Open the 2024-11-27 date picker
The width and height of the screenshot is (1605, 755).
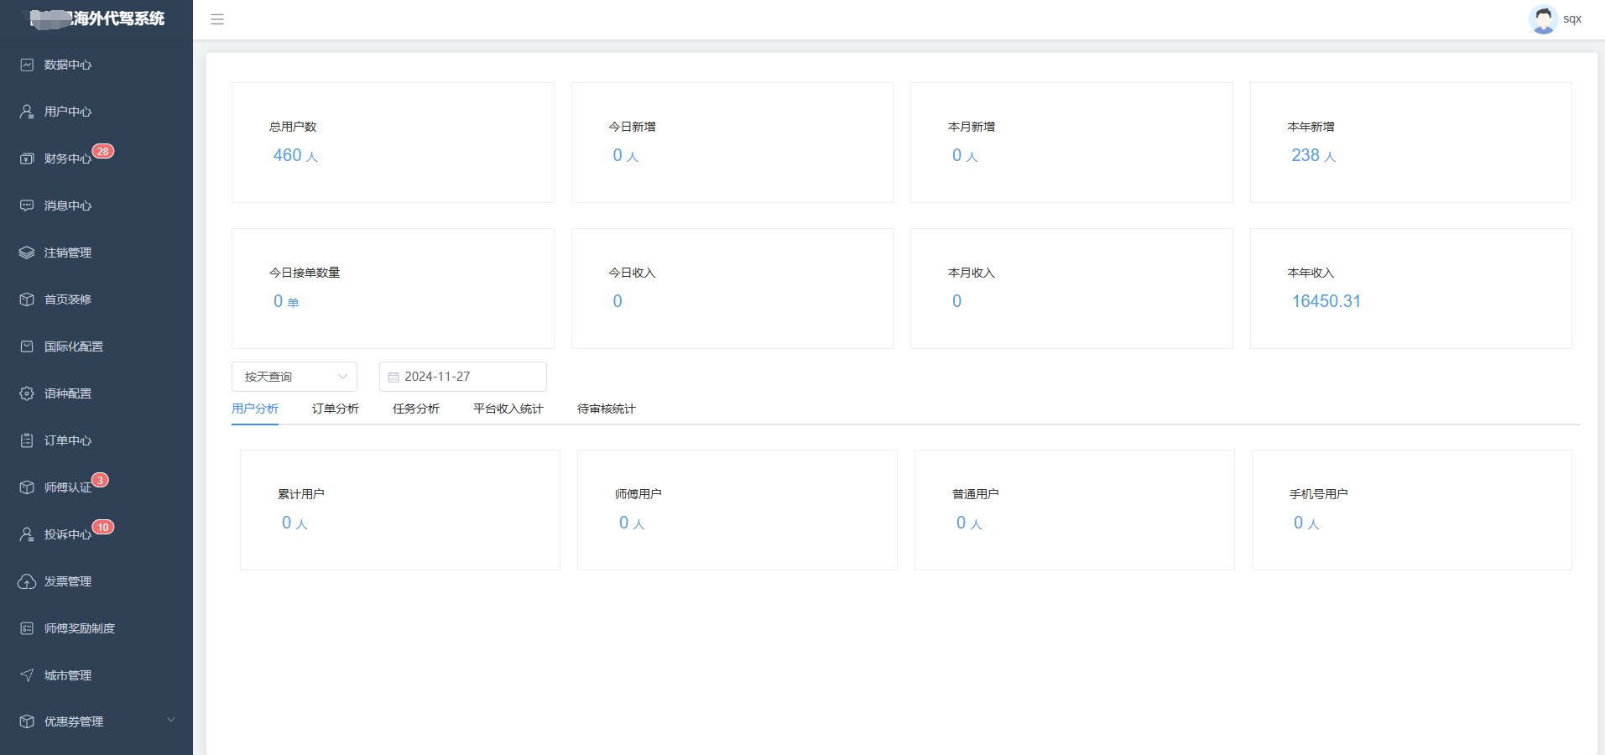[x=462, y=377]
